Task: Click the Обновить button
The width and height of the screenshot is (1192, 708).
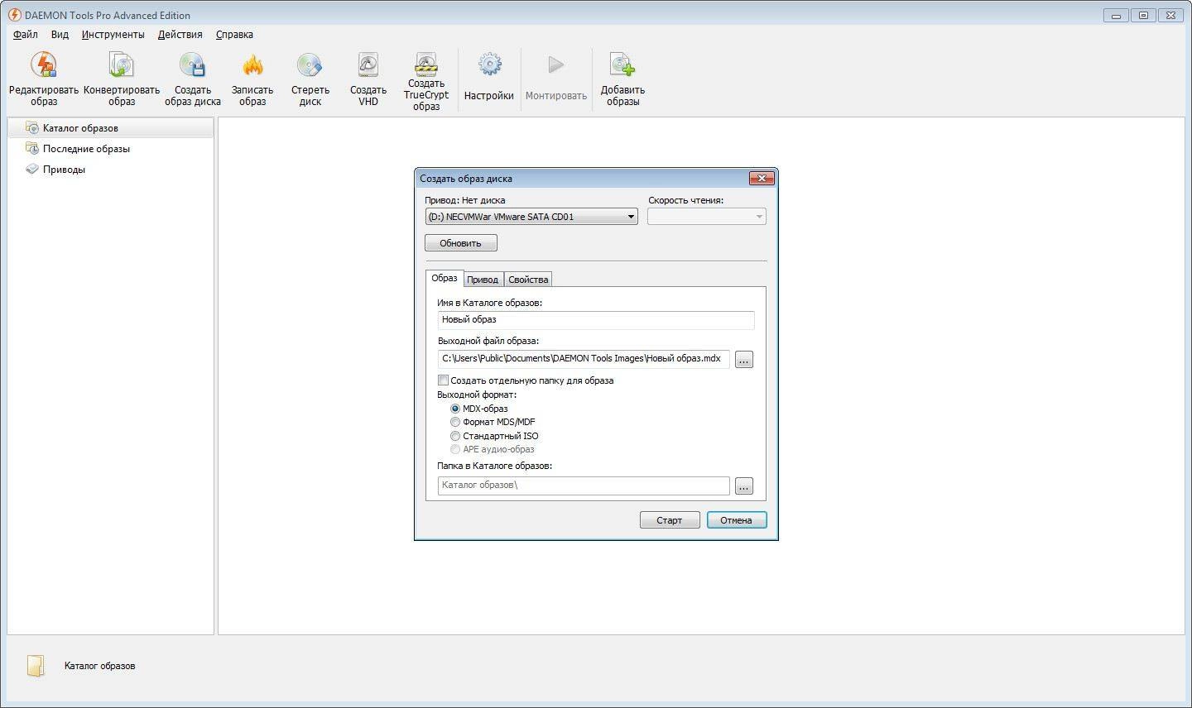Action: pos(461,243)
